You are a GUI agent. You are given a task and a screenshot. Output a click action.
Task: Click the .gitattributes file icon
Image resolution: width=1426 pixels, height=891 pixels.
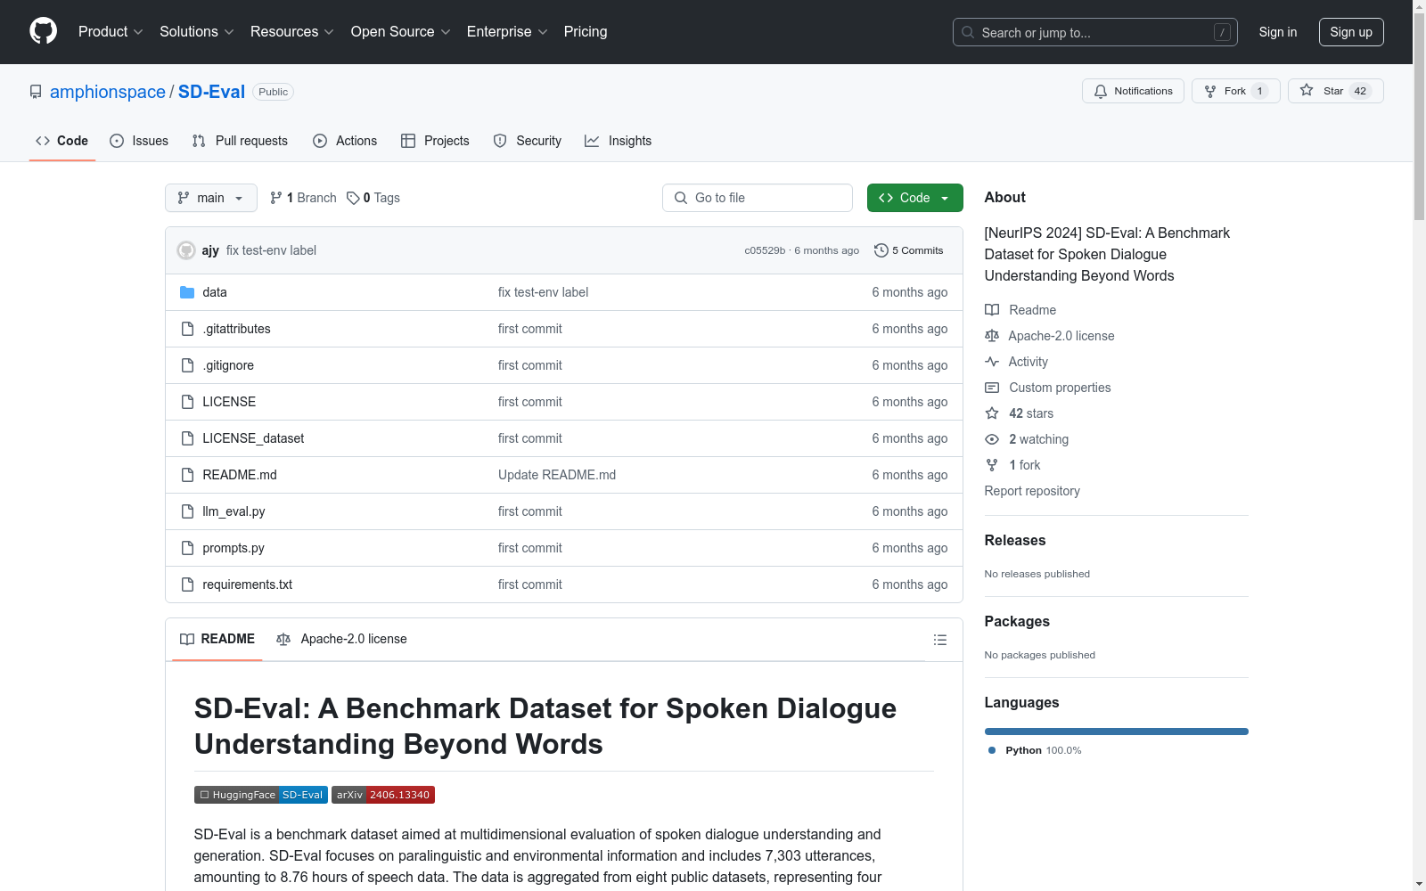click(x=187, y=329)
